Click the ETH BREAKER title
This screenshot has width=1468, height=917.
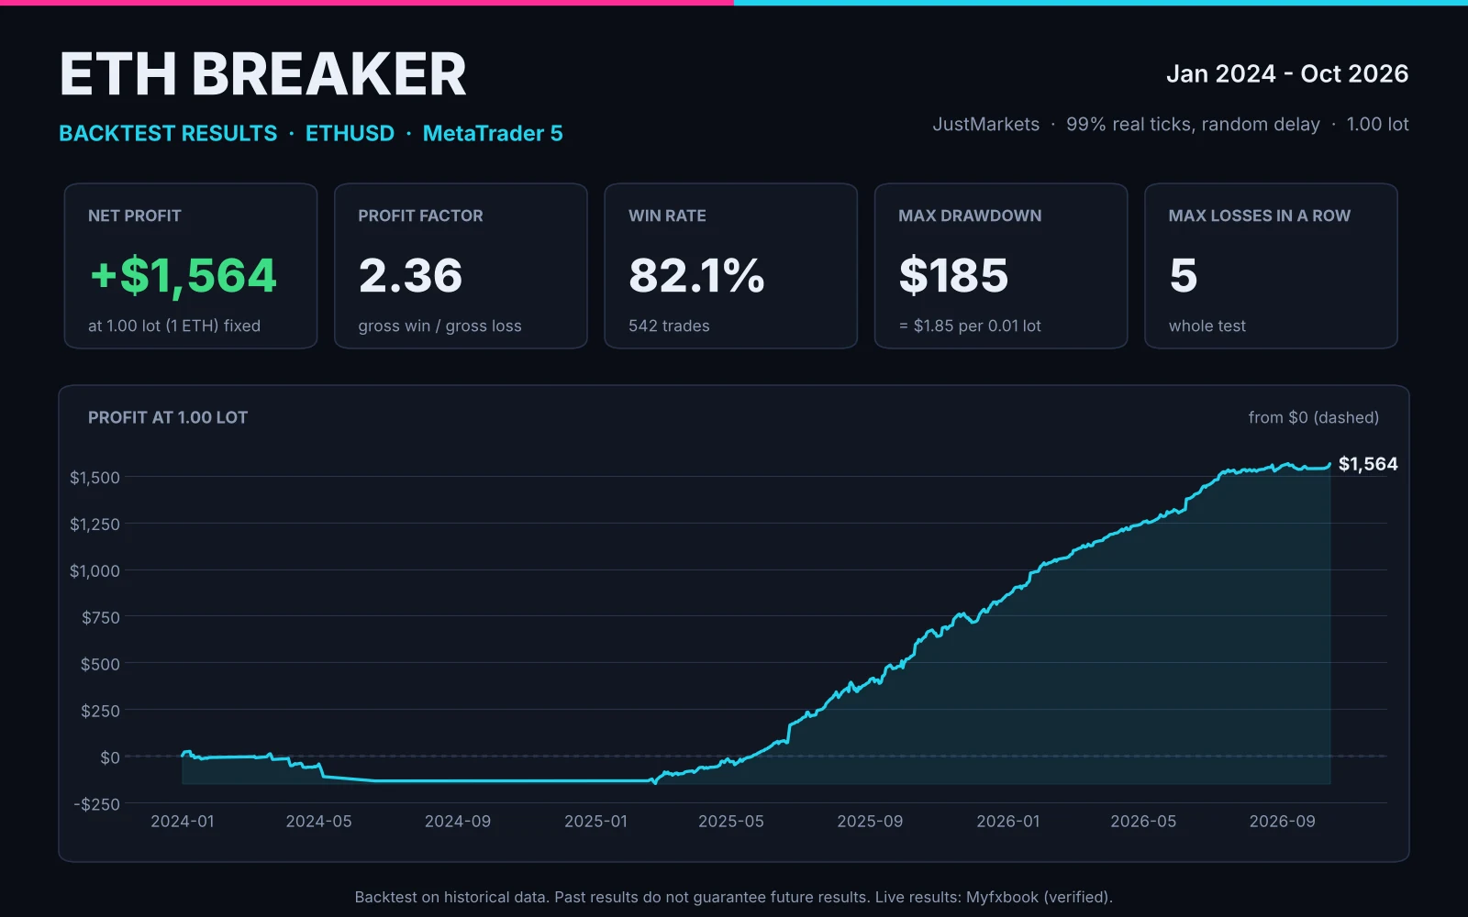point(262,74)
